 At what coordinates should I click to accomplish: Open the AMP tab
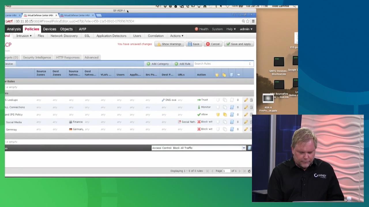(82, 29)
